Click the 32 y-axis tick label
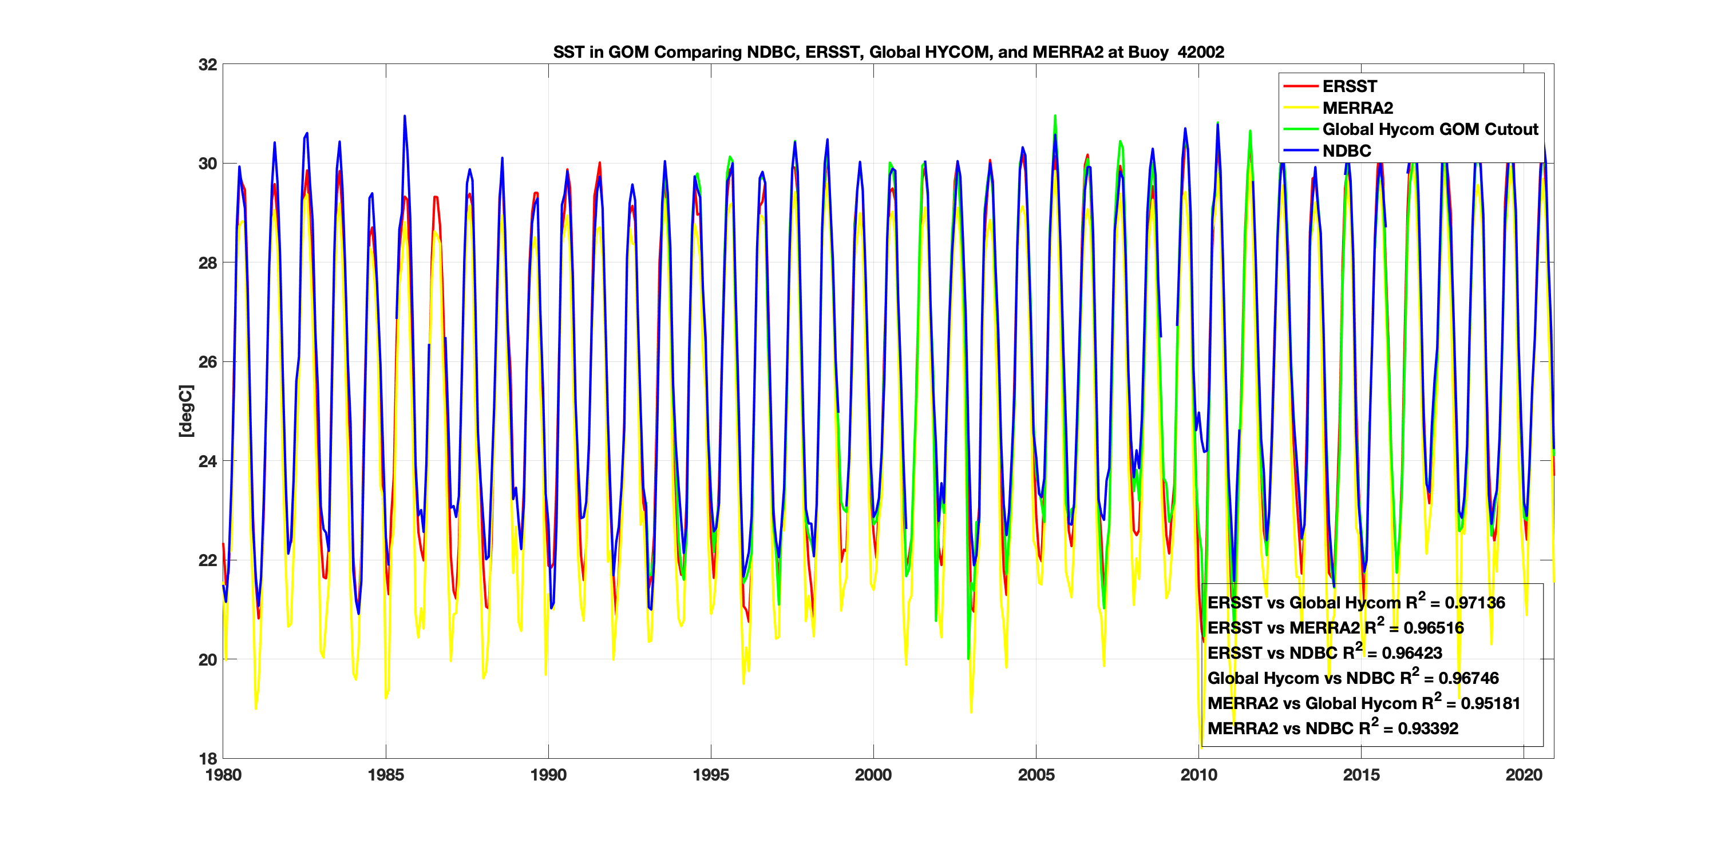The height and width of the screenshot is (852, 1717). (x=208, y=65)
